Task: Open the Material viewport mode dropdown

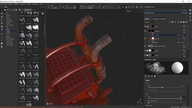Action: pyautogui.click(x=134, y=11)
